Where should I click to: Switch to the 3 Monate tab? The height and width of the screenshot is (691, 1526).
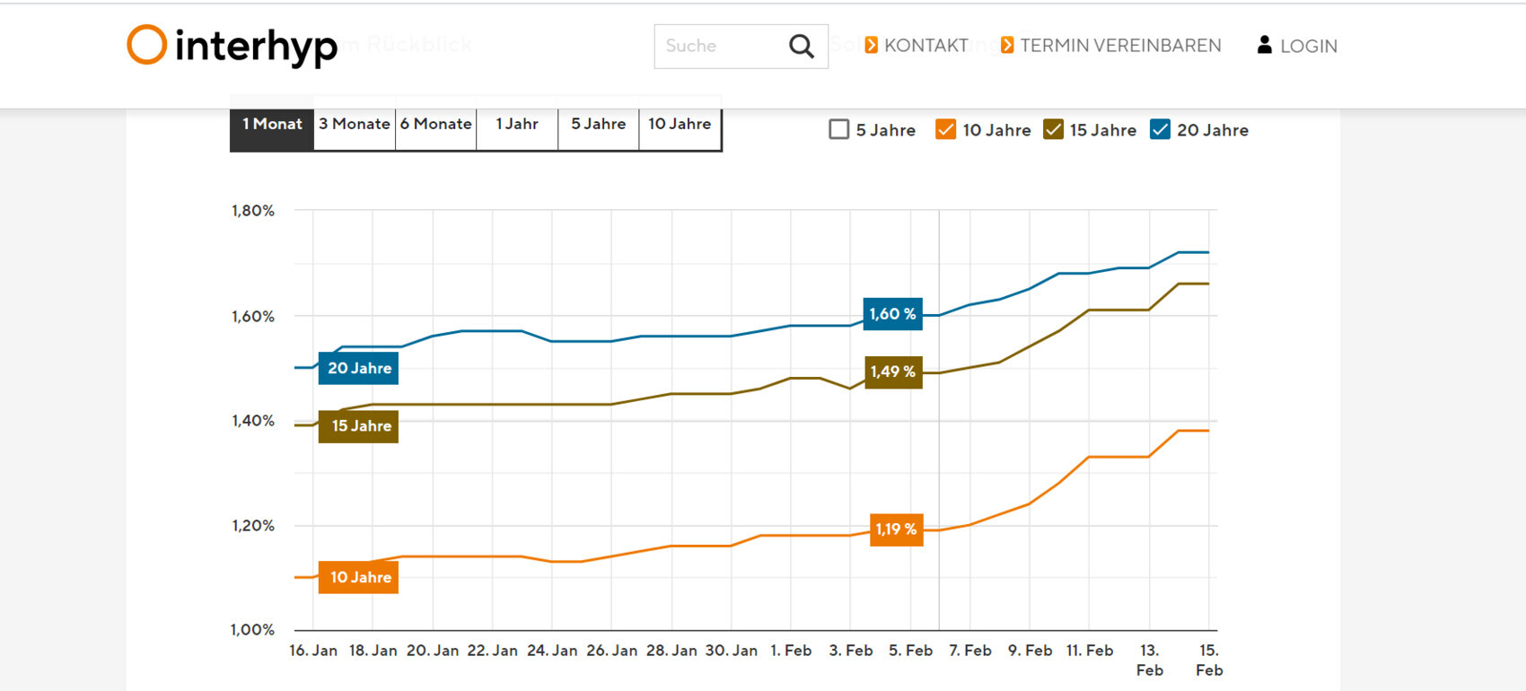click(355, 125)
